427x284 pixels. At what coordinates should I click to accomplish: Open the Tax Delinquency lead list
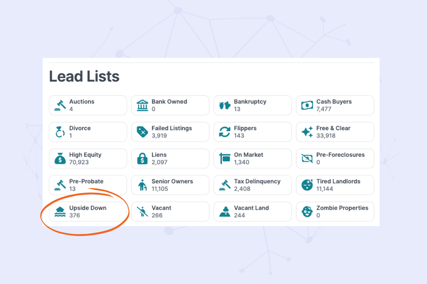(x=252, y=185)
